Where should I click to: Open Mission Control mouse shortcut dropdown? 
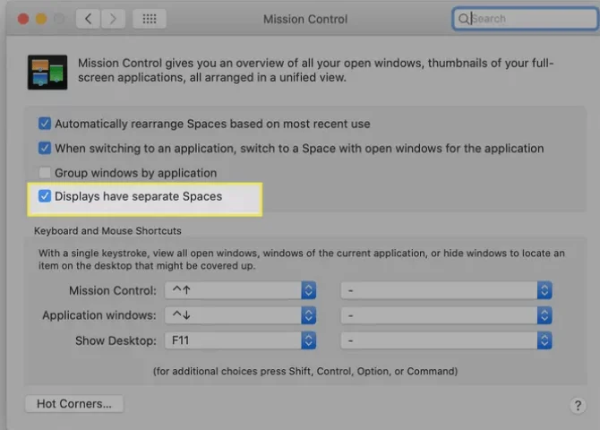coord(446,290)
